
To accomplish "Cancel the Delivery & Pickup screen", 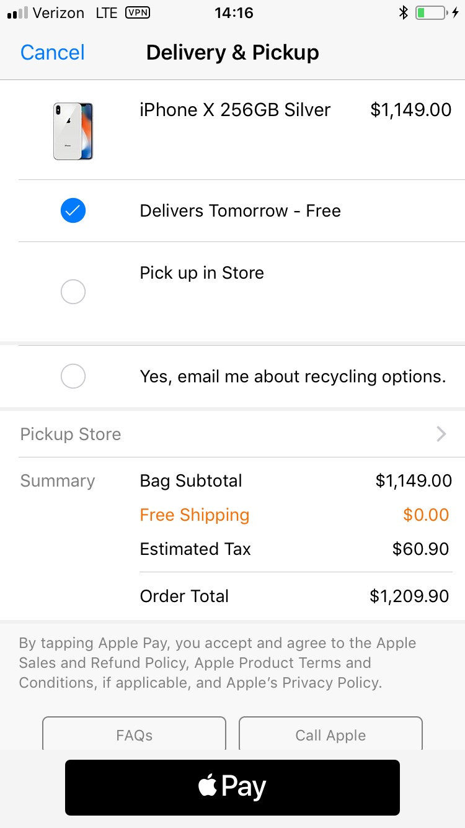I will (53, 53).
